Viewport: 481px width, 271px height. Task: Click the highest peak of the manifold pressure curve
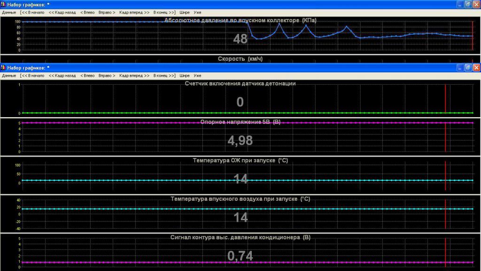click(x=279, y=24)
